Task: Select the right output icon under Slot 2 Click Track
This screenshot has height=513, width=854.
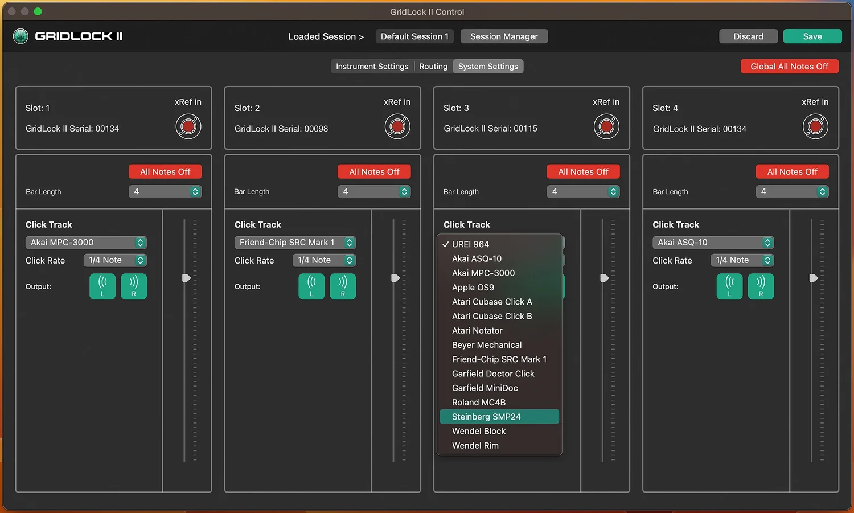Action: click(343, 286)
